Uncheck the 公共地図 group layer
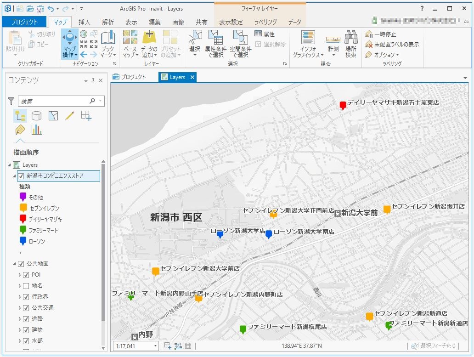This screenshot has height=357, width=474. pyautogui.click(x=21, y=264)
